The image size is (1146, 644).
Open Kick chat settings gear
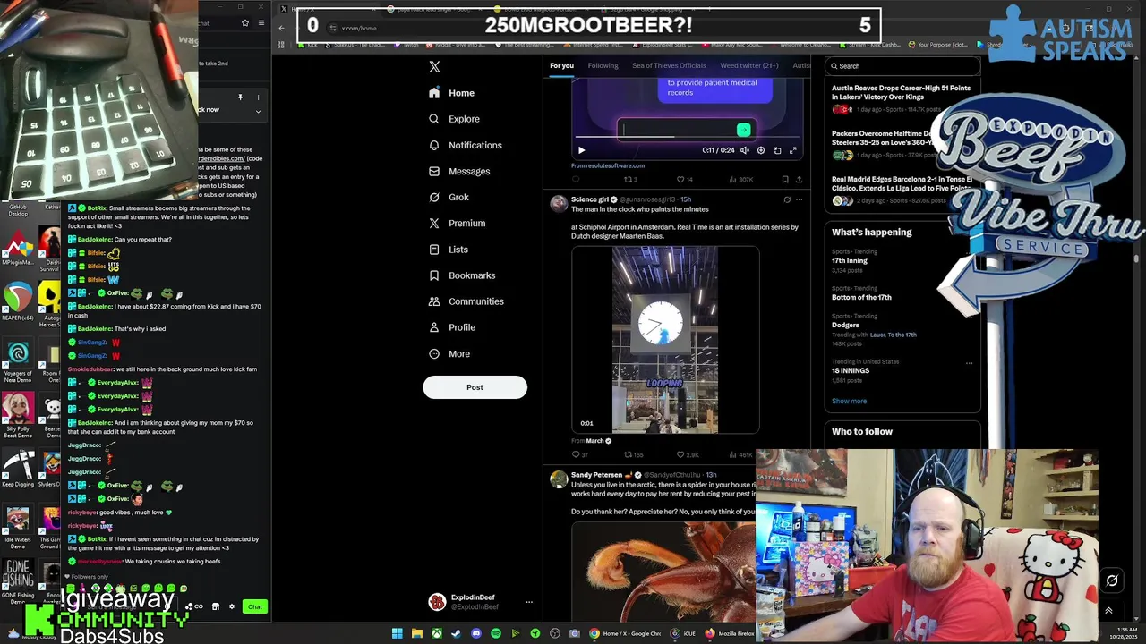232,607
